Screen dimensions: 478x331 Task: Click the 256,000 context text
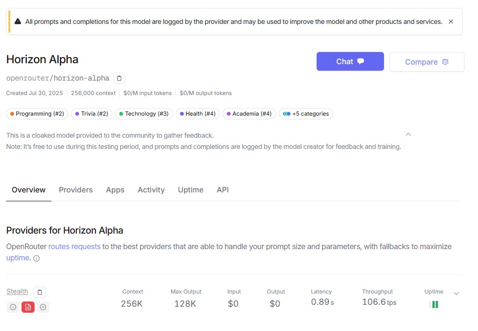[x=93, y=93]
